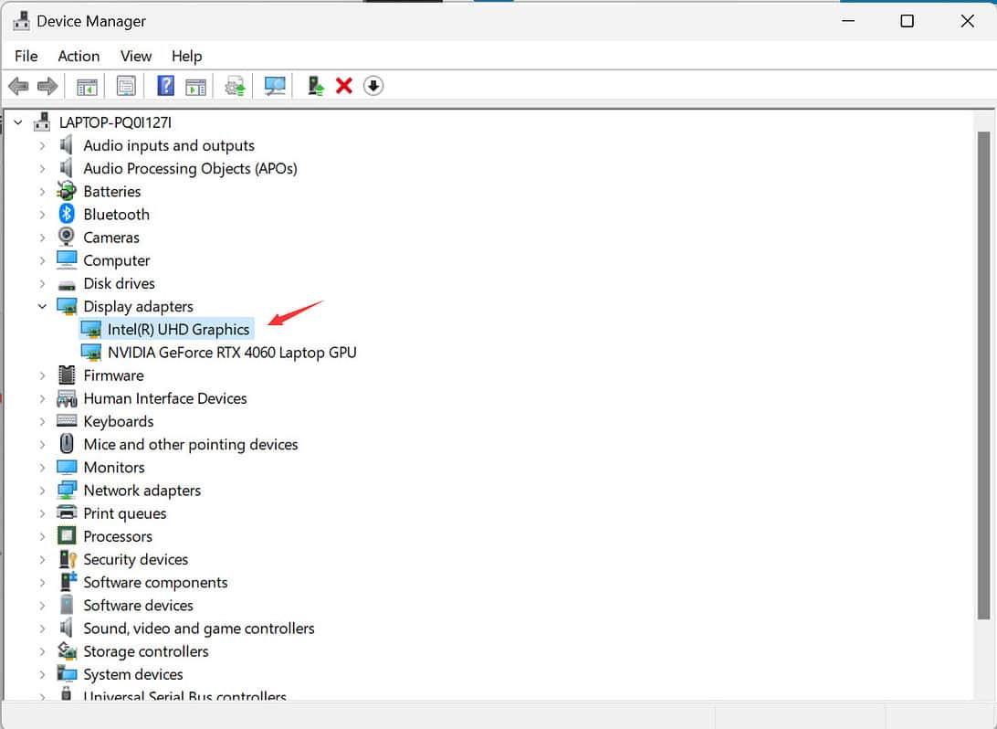Expand the Audio inputs and outputs category

click(42, 145)
